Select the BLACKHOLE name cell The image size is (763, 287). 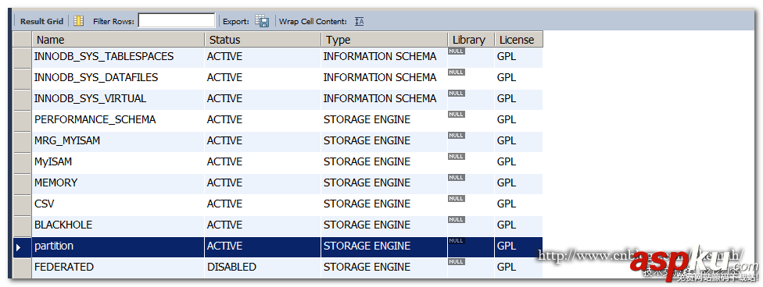tap(118, 225)
